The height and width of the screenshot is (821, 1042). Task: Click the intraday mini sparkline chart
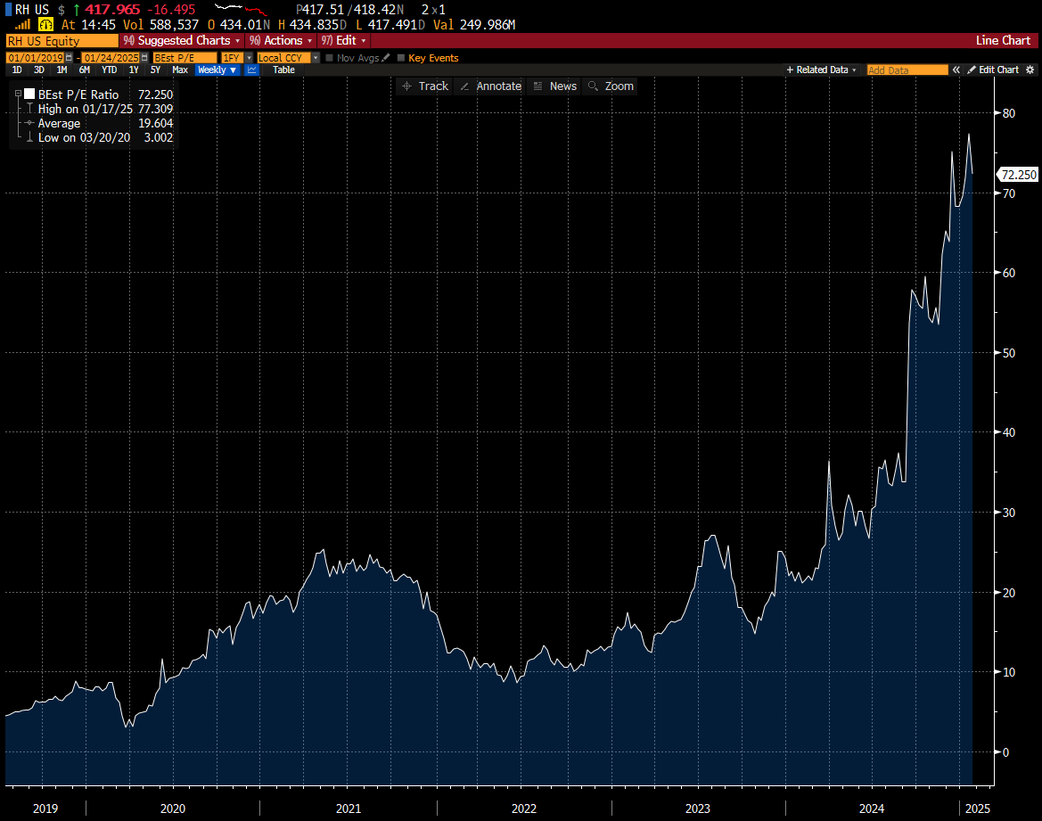click(242, 9)
